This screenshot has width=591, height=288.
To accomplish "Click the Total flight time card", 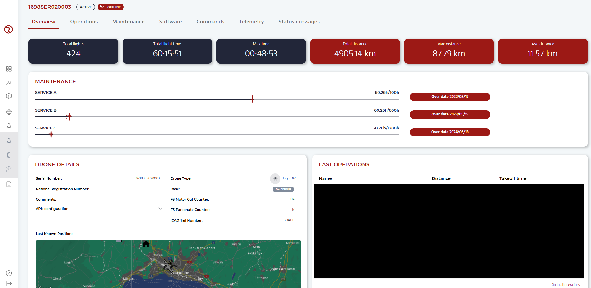I will pyautogui.click(x=167, y=51).
